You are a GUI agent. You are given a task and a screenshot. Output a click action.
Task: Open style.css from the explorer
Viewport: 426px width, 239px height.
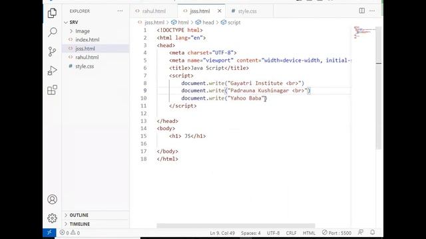[85, 66]
